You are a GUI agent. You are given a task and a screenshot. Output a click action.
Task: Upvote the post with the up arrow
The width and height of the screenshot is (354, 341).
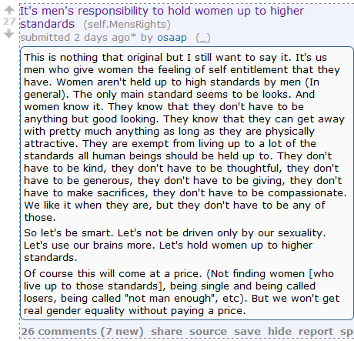[9, 10]
